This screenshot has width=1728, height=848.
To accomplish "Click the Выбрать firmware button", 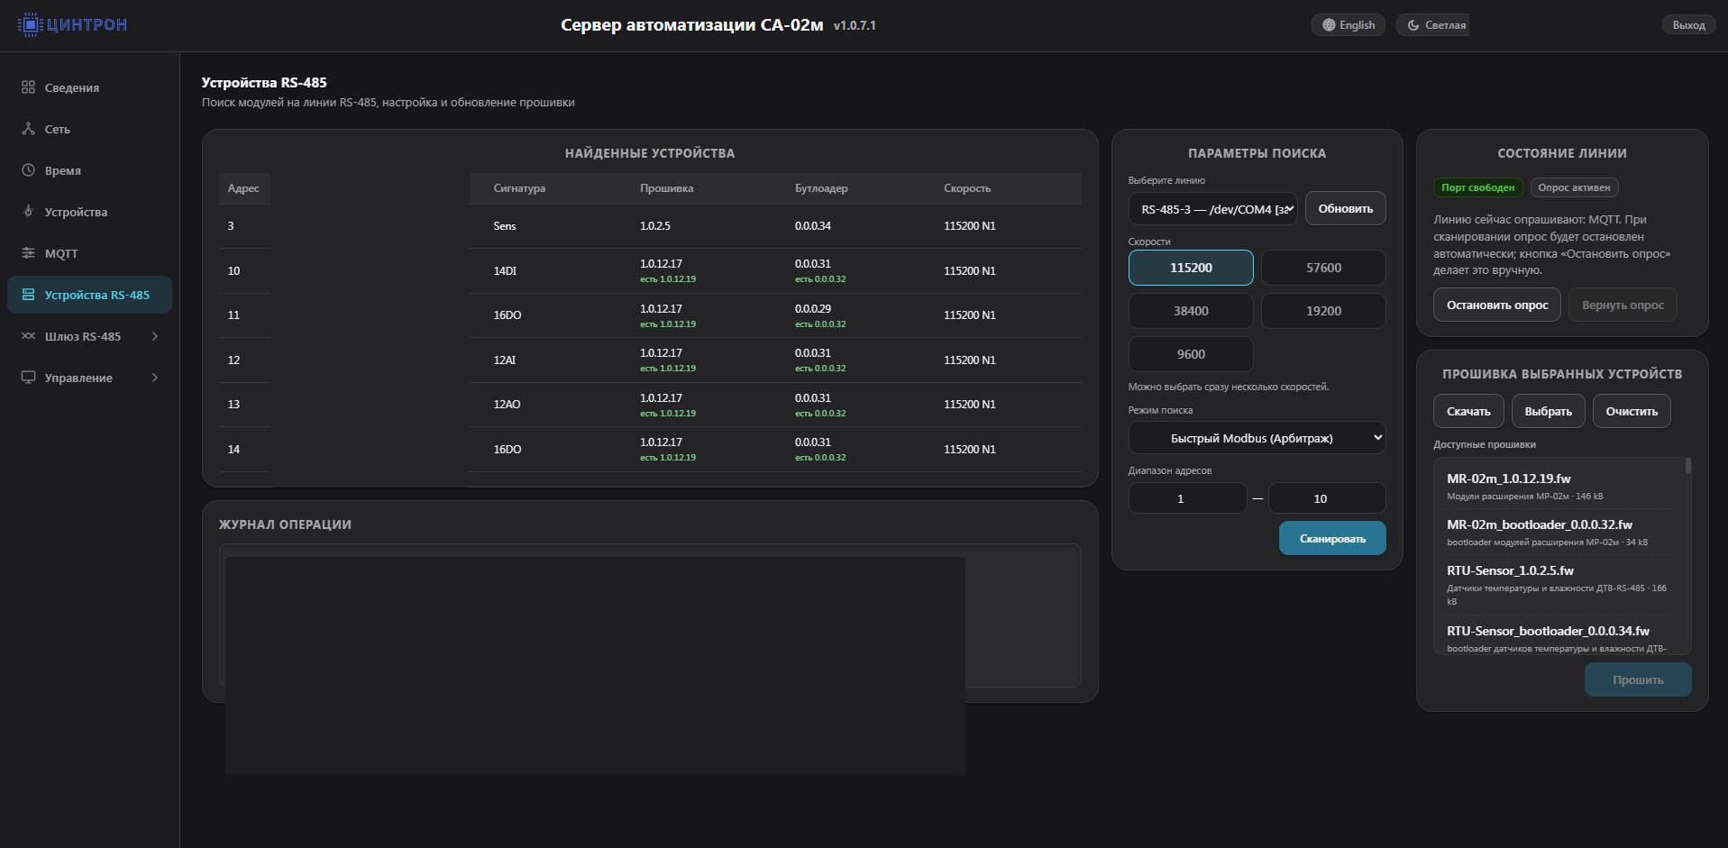I will 1548,411.
